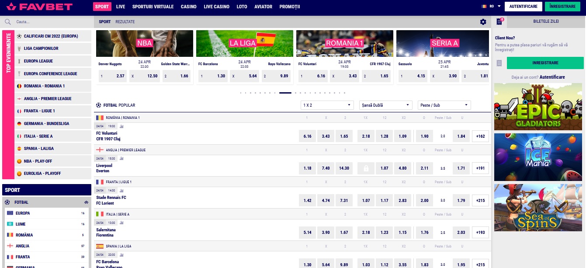Screen dimensions: 586x268
Task: Open statistics icon for Liverpool Everton match
Action: coord(121,159)
